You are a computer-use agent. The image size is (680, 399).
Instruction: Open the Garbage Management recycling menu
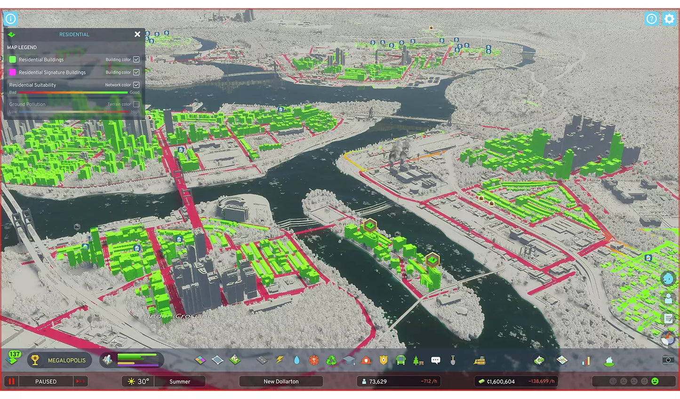click(332, 360)
